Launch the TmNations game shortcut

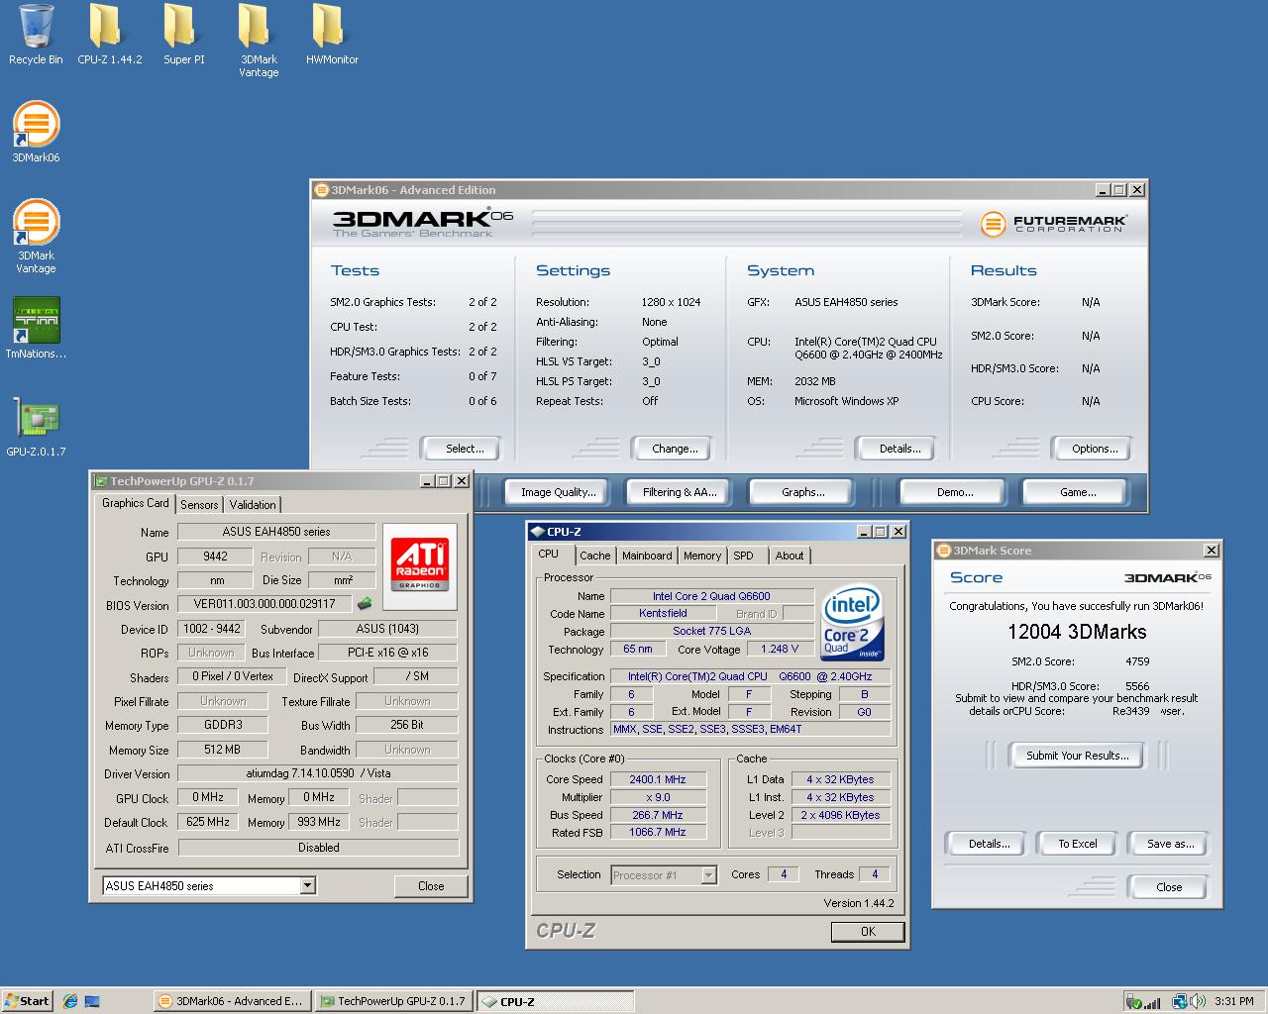[x=36, y=328]
